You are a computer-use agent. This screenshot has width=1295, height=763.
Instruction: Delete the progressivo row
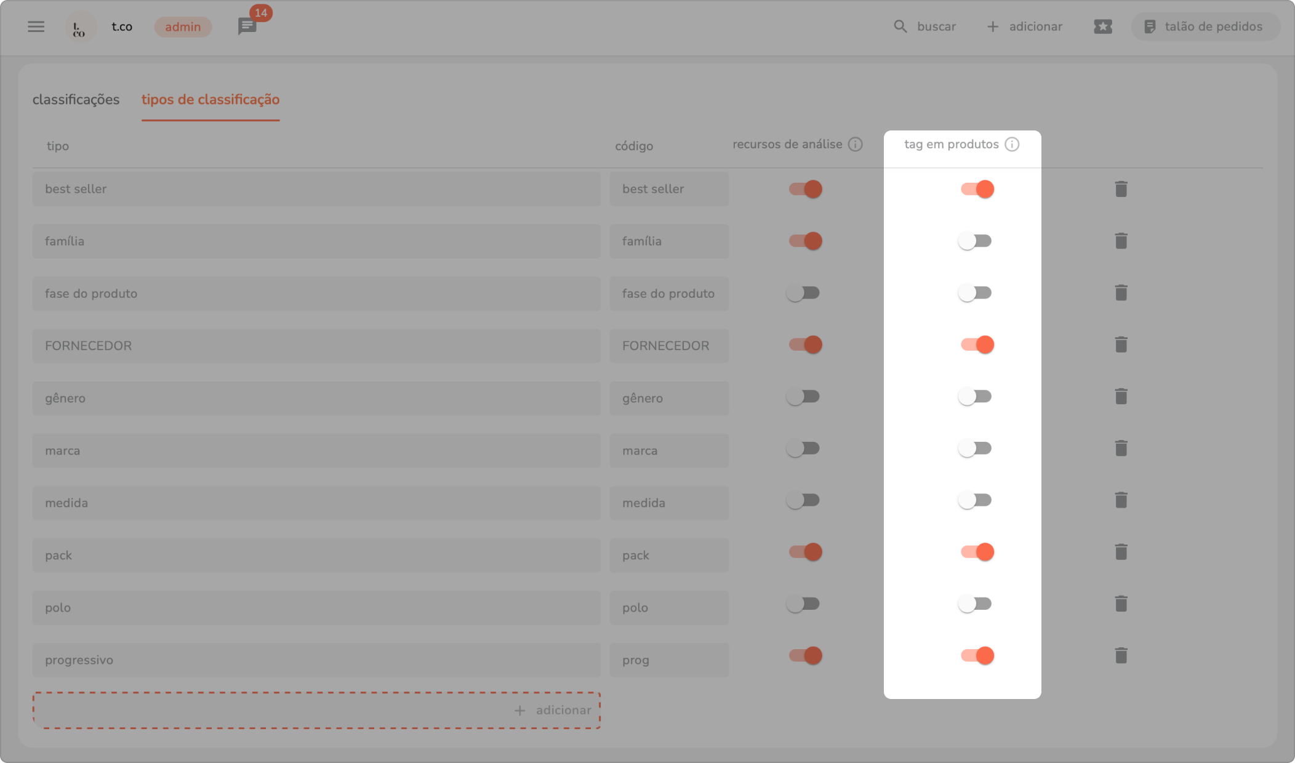(x=1121, y=655)
